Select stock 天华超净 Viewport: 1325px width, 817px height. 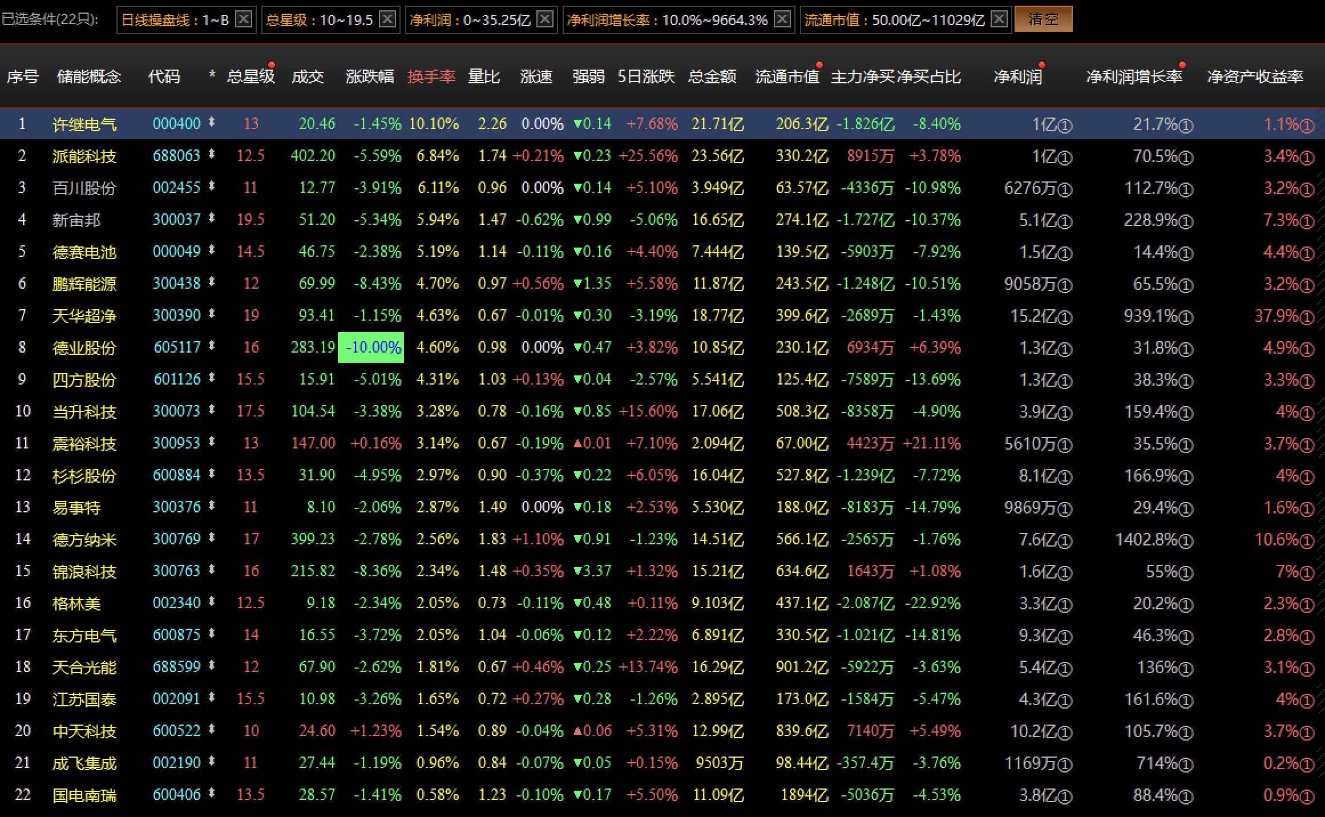click(84, 316)
